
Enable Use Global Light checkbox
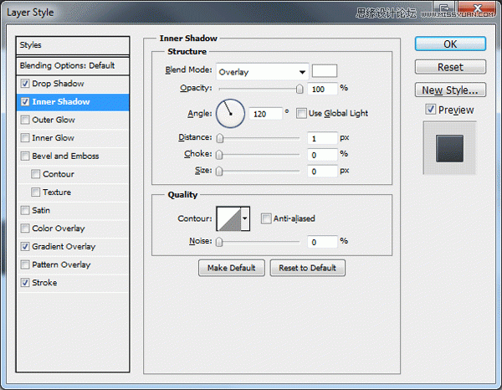click(x=301, y=113)
